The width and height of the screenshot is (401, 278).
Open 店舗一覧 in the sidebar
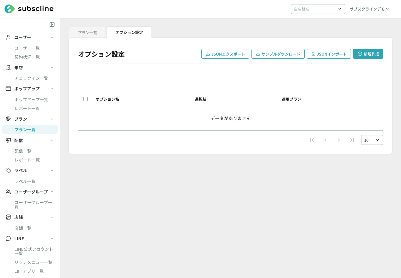(x=23, y=228)
